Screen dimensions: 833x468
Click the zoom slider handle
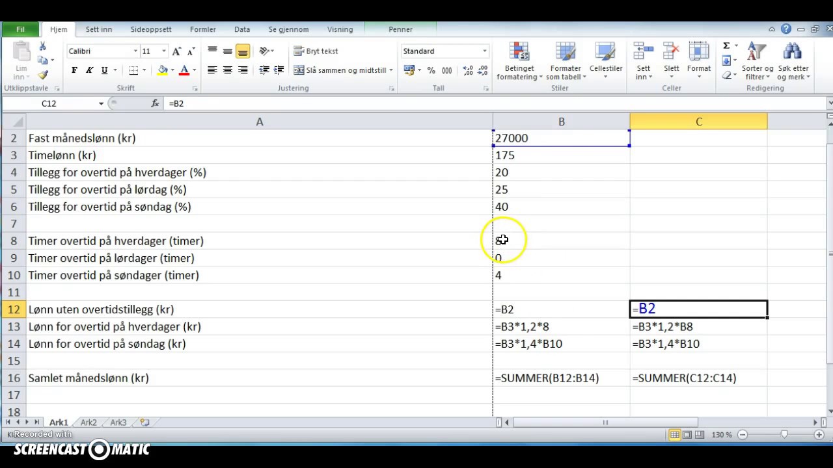(x=784, y=434)
